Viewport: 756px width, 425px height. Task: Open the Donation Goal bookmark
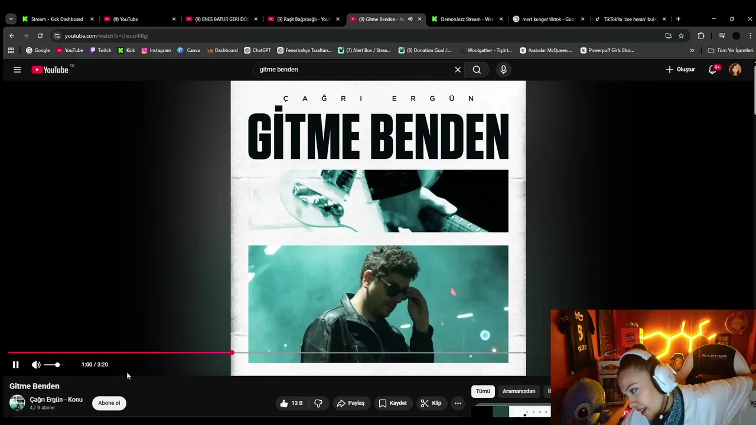425,50
